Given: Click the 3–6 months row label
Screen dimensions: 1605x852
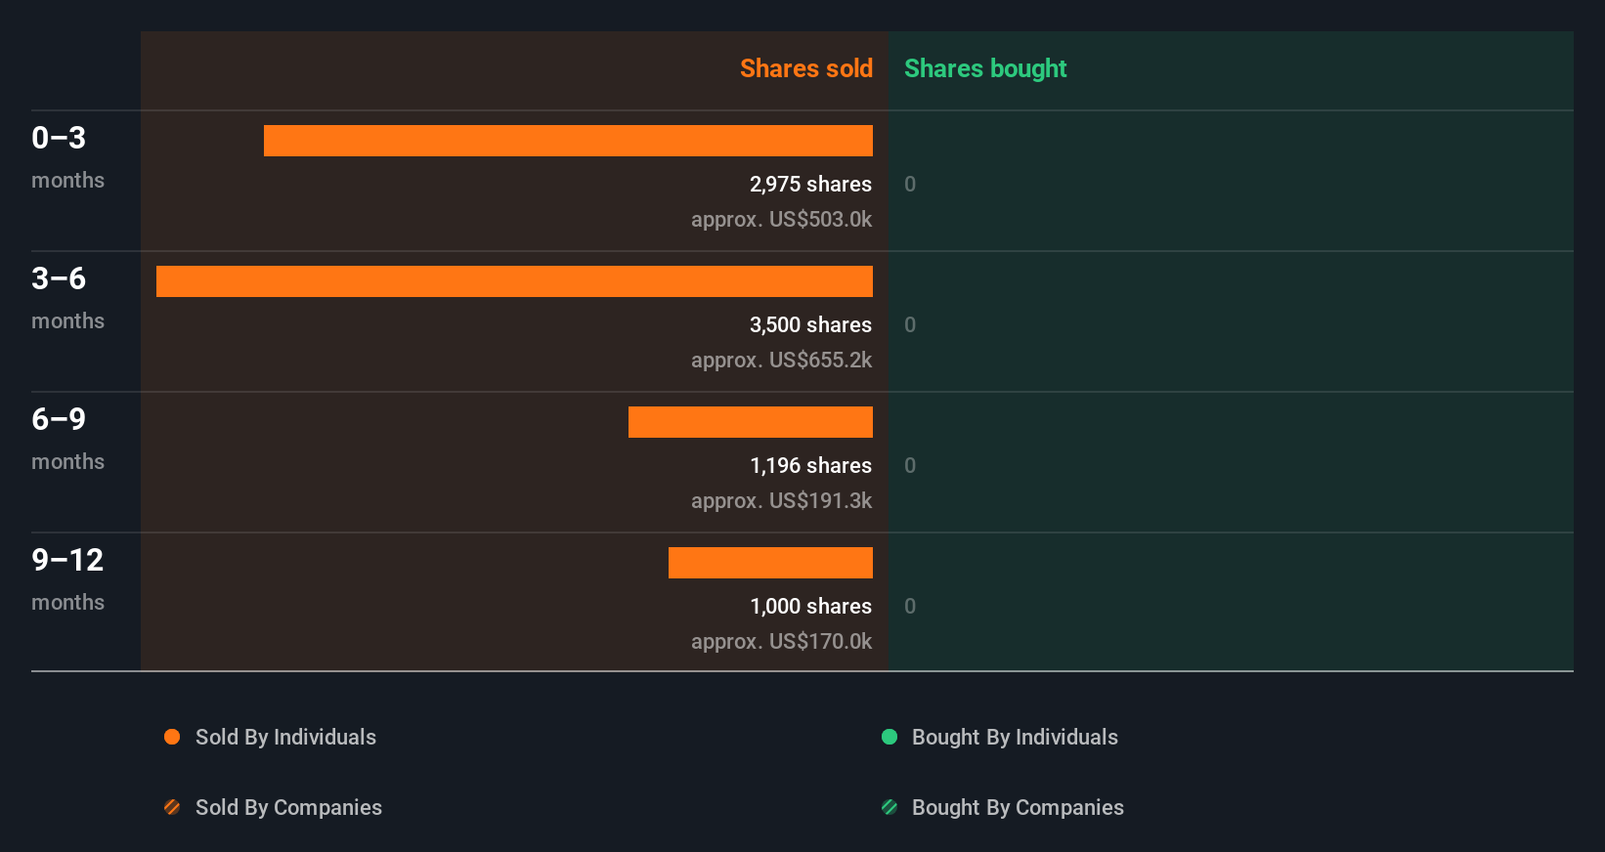Looking at the screenshot, I should pyautogui.click(x=67, y=298).
